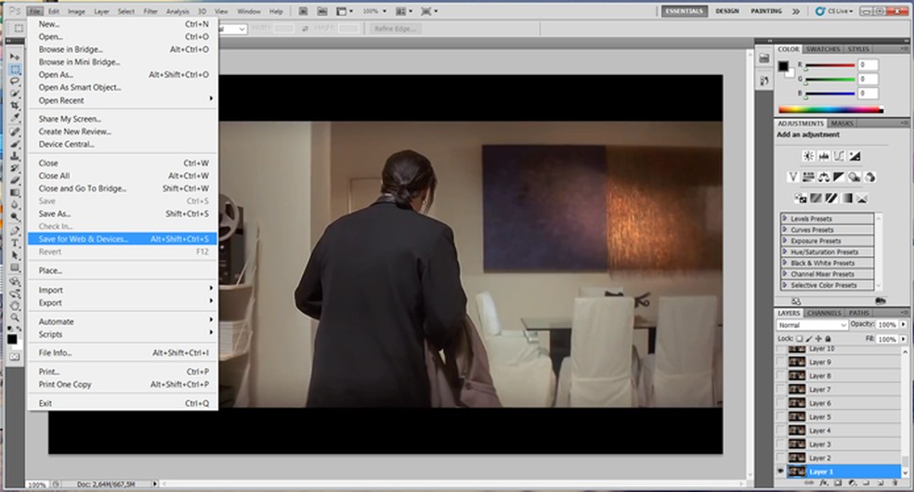Click the Design workspace button
The height and width of the screenshot is (492, 914).
pyautogui.click(x=727, y=11)
